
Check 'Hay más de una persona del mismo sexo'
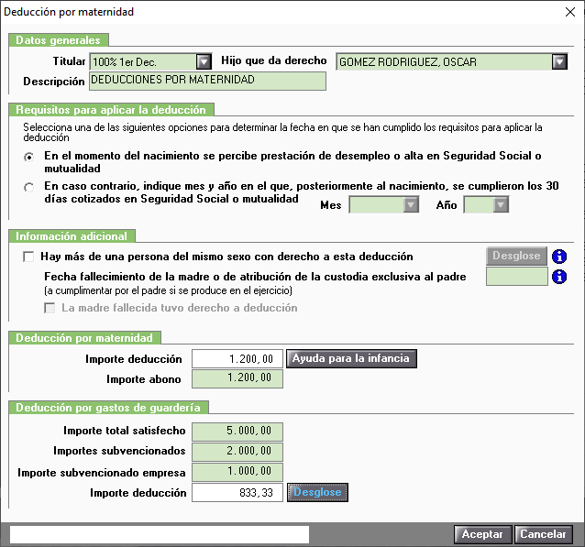[x=28, y=257]
